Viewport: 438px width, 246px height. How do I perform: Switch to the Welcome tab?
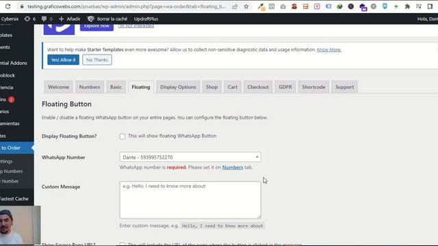58,87
